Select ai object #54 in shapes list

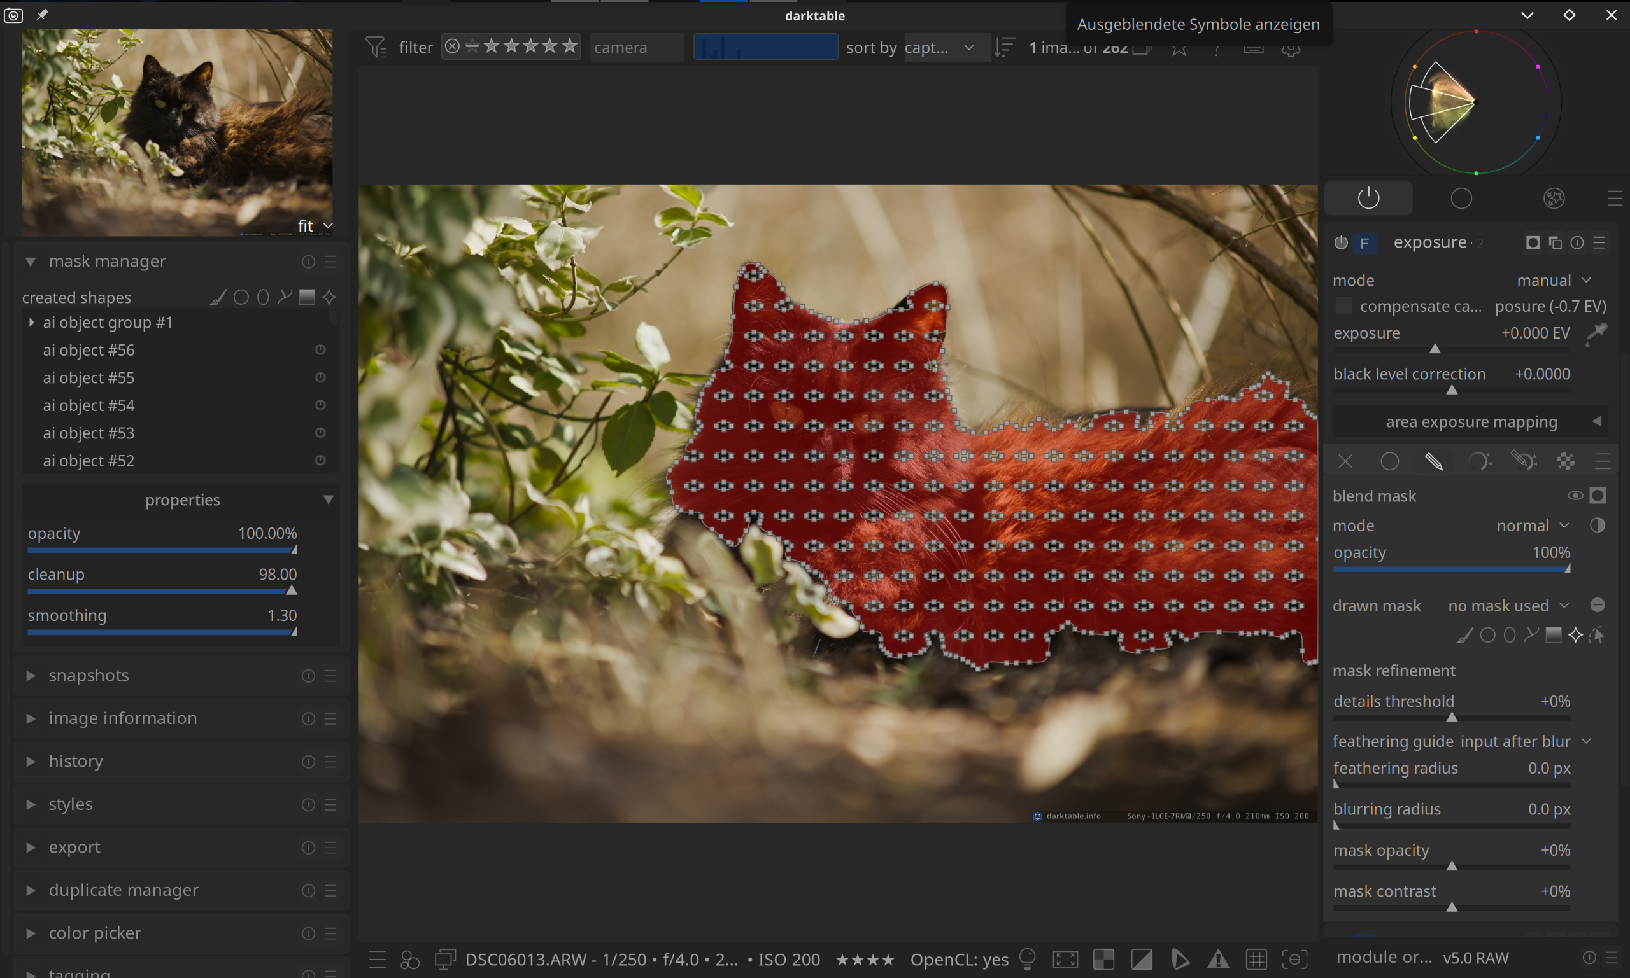pos(89,405)
